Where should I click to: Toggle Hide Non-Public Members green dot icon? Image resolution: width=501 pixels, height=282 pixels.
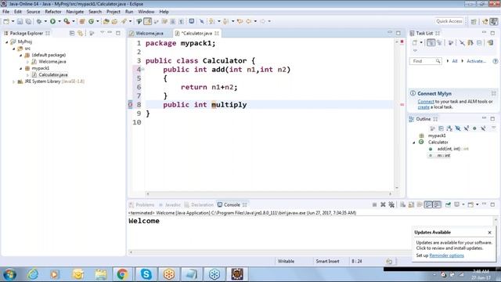[474, 128]
